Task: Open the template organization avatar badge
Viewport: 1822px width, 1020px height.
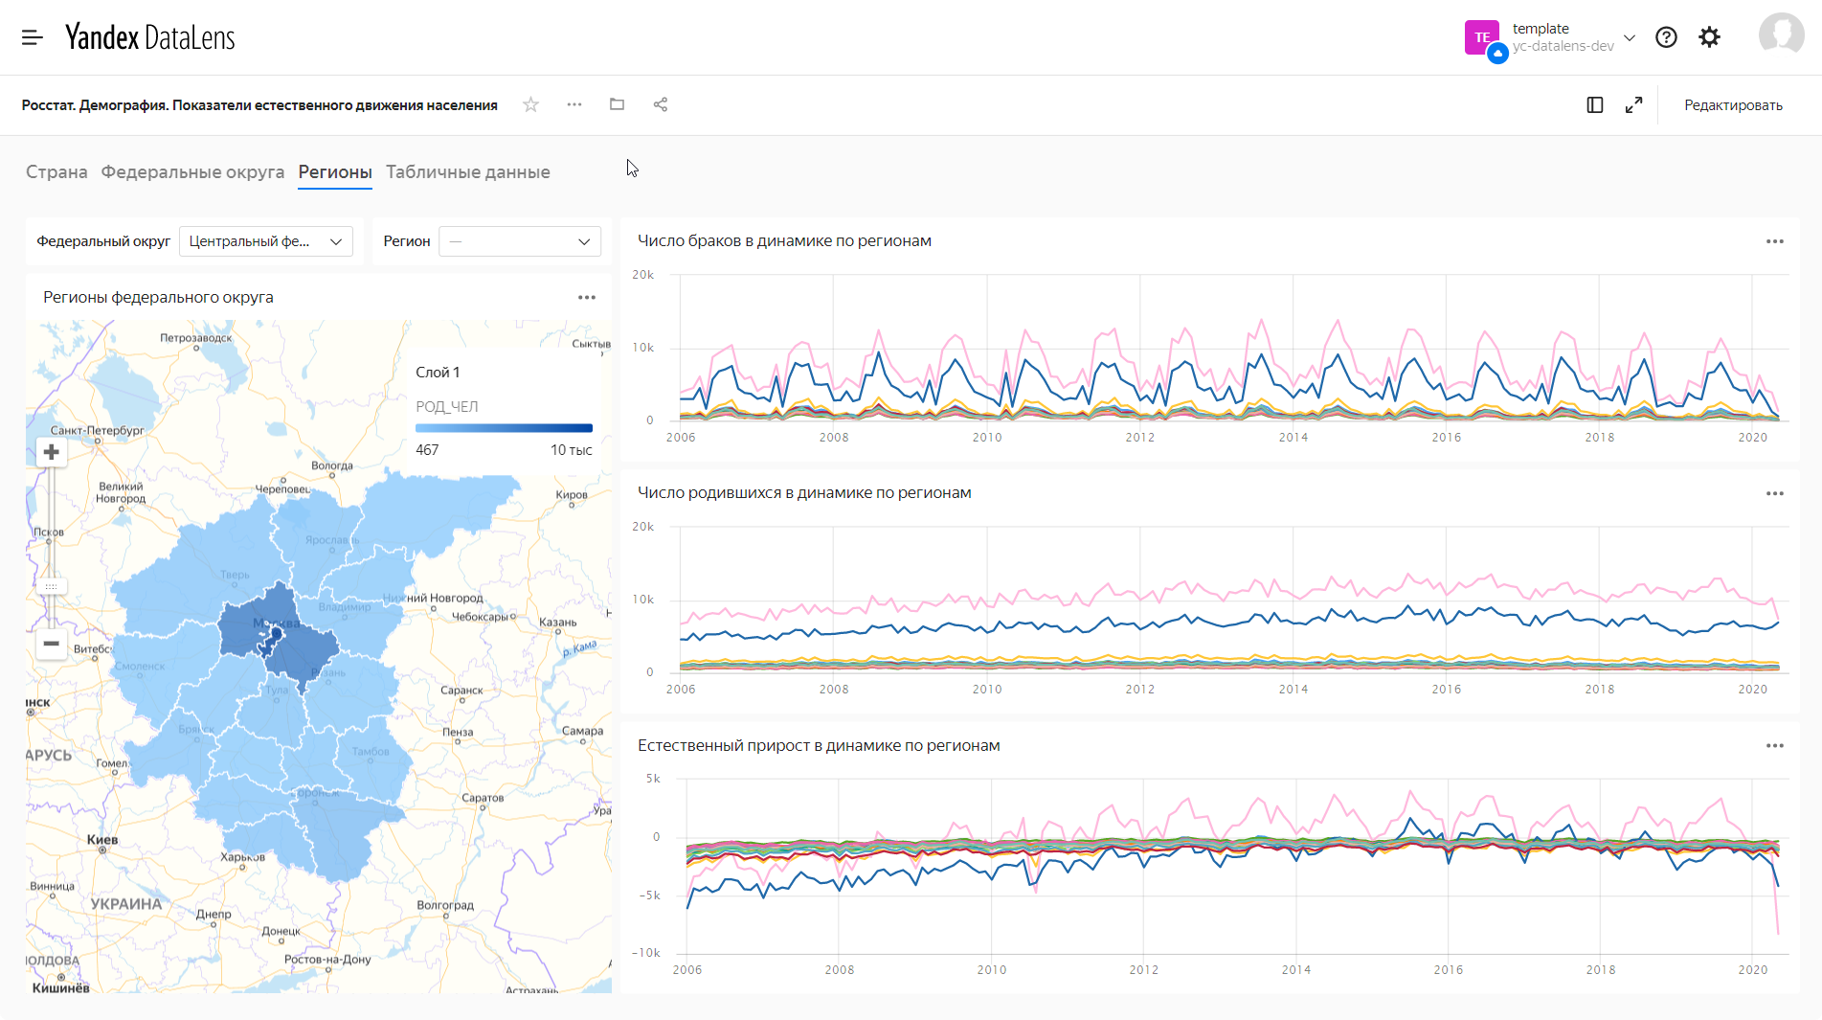Action: point(1482,38)
